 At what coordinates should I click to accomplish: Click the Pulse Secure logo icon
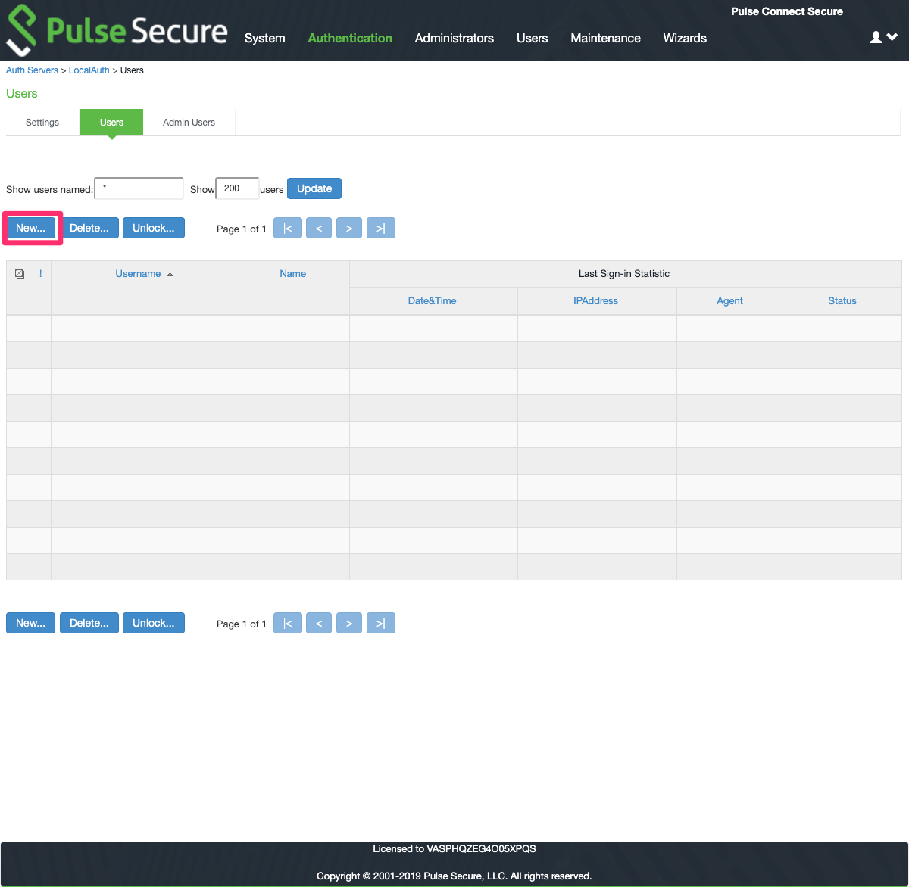pos(20,30)
